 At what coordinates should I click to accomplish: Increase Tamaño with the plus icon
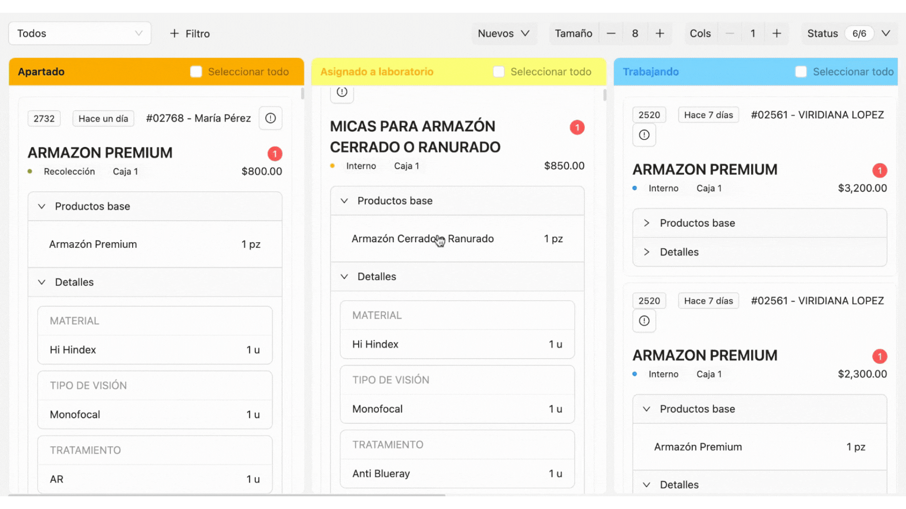point(660,33)
